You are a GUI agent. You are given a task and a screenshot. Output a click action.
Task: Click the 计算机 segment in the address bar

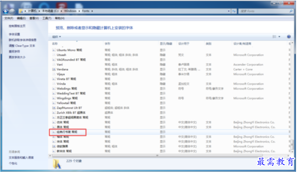tap(32, 11)
